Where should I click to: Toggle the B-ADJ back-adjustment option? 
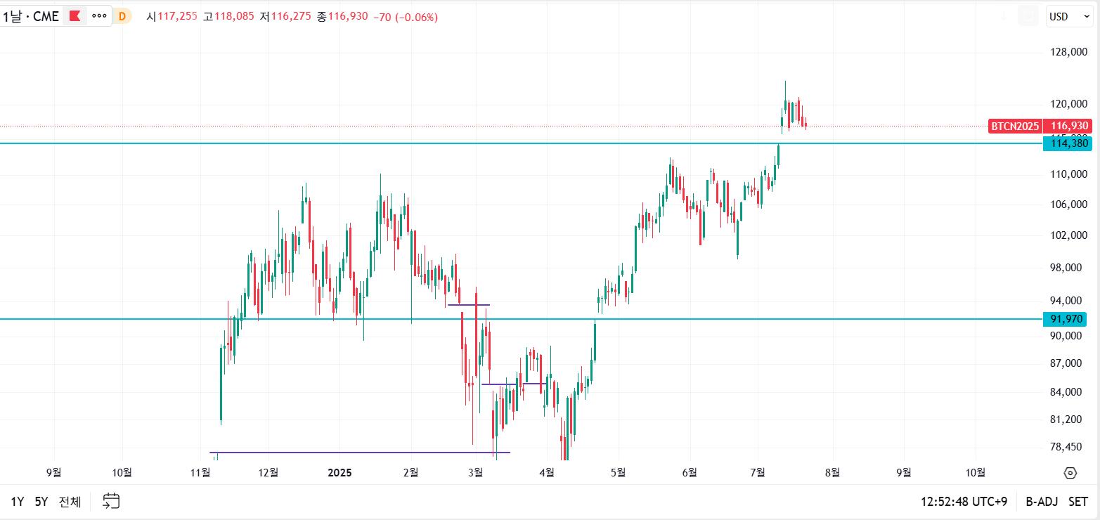point(1042,502)
